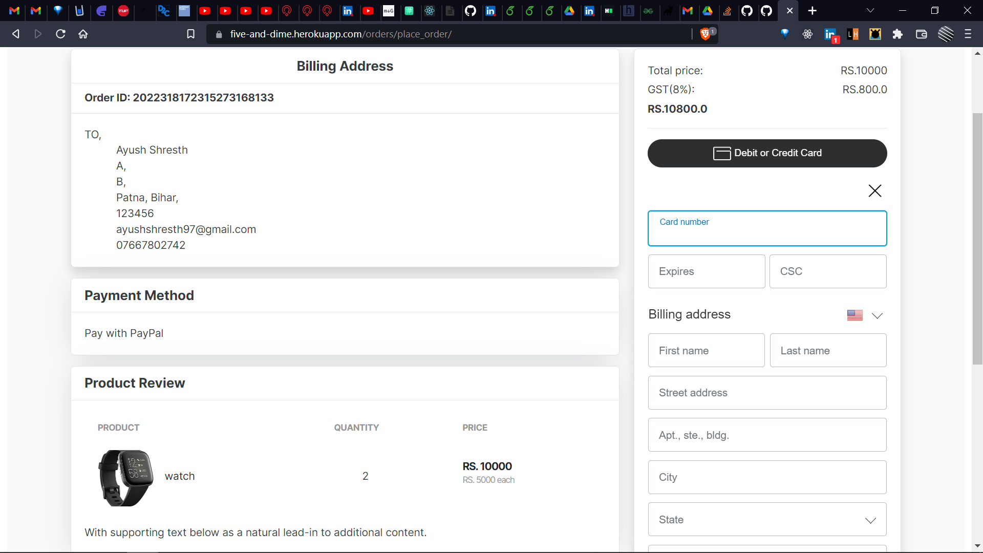Open the LinkedIn extension with notification badge
Screen dimensions: 983x553
pyautogui.click(x=830, y=34)
